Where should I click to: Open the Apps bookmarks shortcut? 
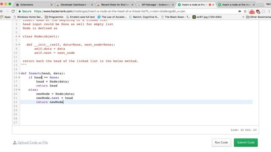click(6, 17)
